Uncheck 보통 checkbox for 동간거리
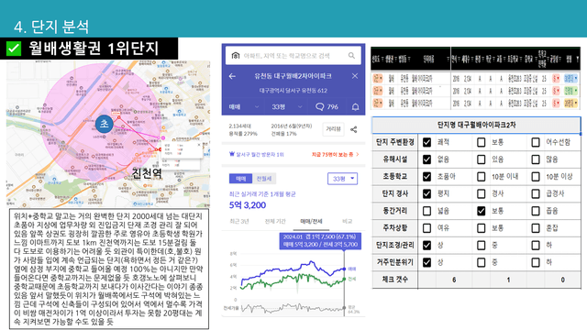The image size is (587, 330). coord(481,211)
